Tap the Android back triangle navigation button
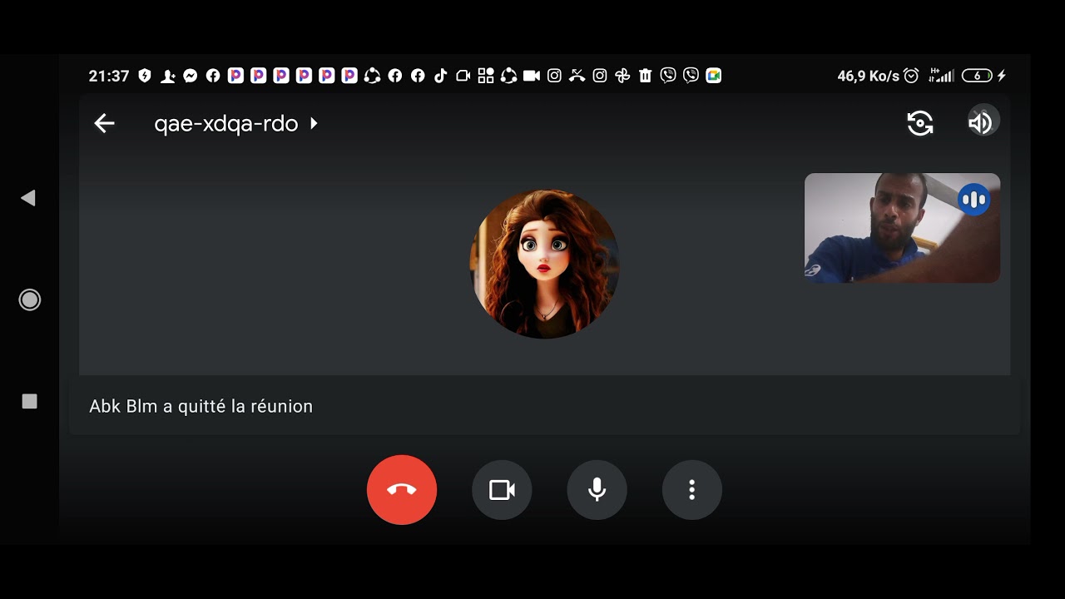 [x=28, y=198]
